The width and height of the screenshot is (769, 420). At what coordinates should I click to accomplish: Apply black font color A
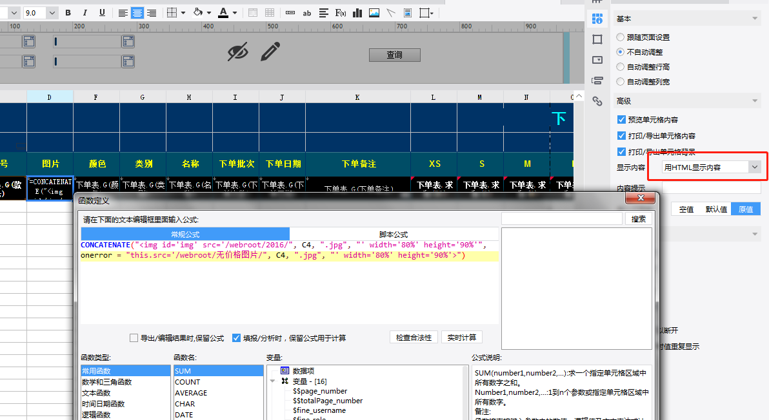click(223, 13)
